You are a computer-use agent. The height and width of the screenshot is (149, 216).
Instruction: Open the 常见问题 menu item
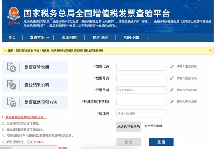69,37
